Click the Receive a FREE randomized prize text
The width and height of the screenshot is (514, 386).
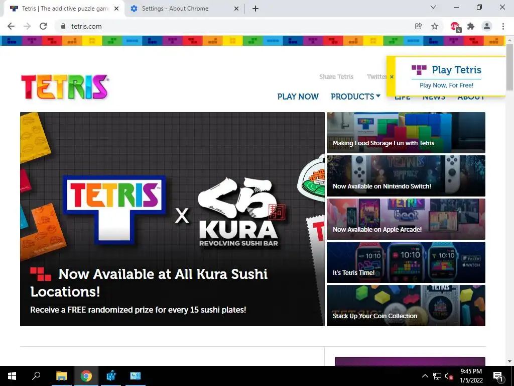click(138, 310)
